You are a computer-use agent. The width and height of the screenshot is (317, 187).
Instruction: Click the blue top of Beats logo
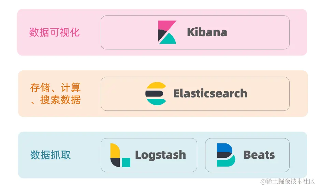pyautogui.click(x=224, y=147)
